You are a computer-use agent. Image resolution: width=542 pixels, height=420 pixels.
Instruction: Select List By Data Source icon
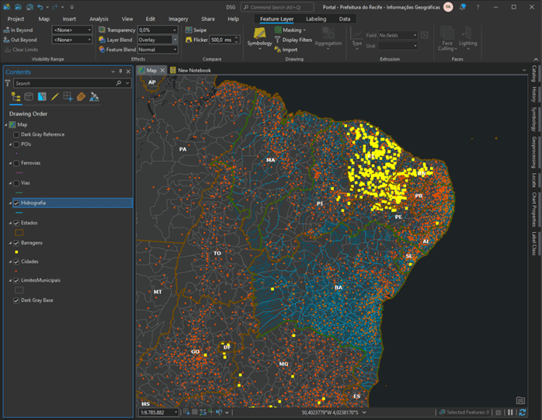click(29, 97)
